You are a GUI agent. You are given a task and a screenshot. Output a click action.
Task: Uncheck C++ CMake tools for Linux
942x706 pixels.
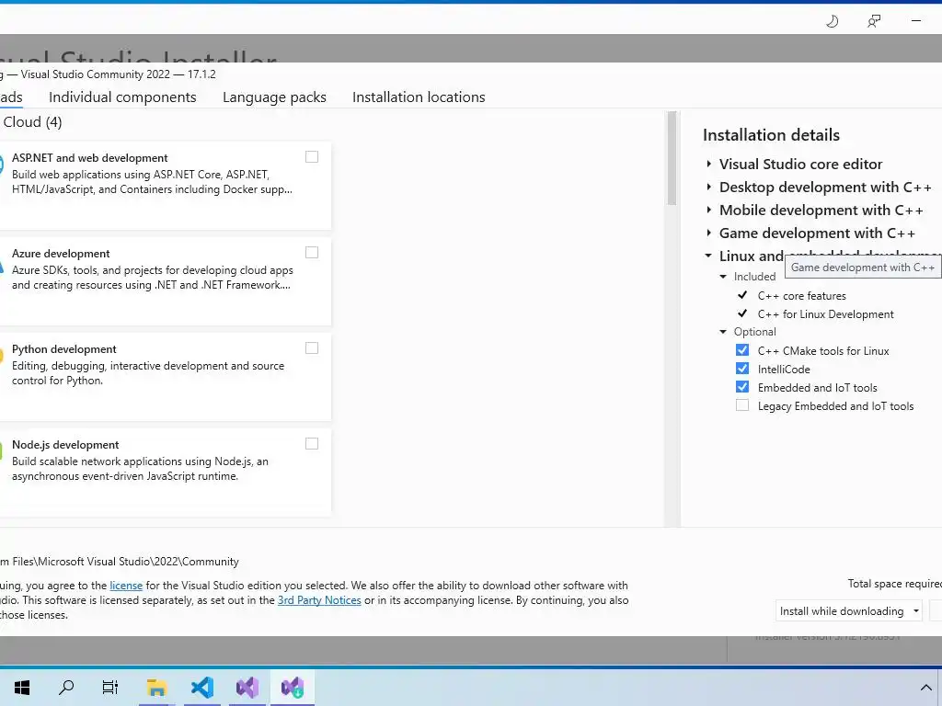coord(742,350)
